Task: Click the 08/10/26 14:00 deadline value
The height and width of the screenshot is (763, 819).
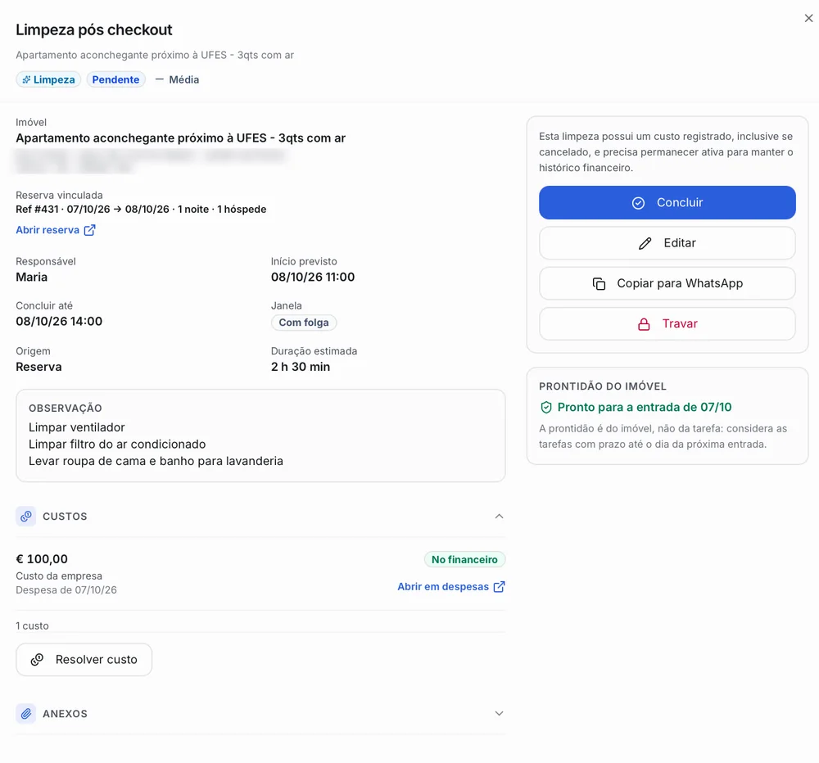Action: click(x=59, y=321)
